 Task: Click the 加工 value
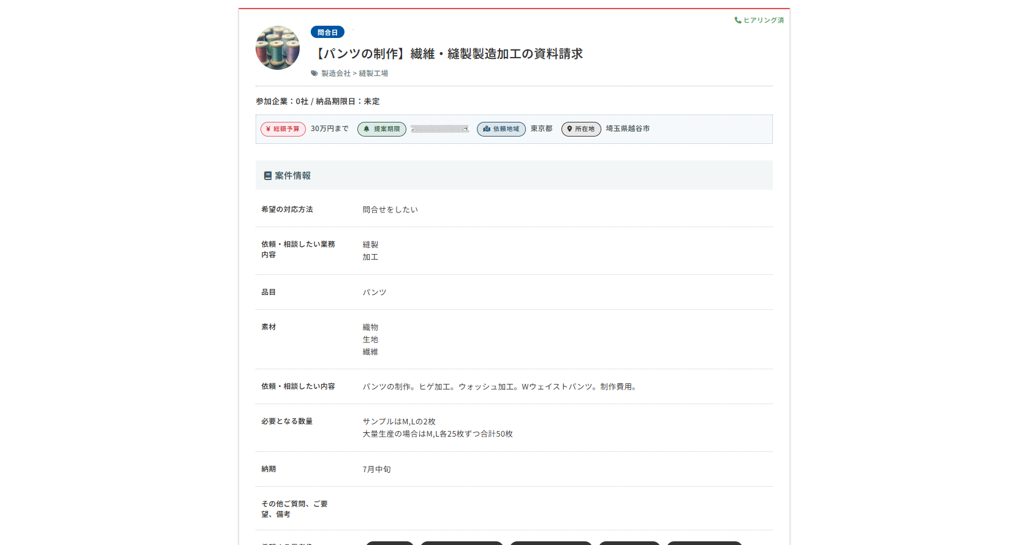click(370, 257)
